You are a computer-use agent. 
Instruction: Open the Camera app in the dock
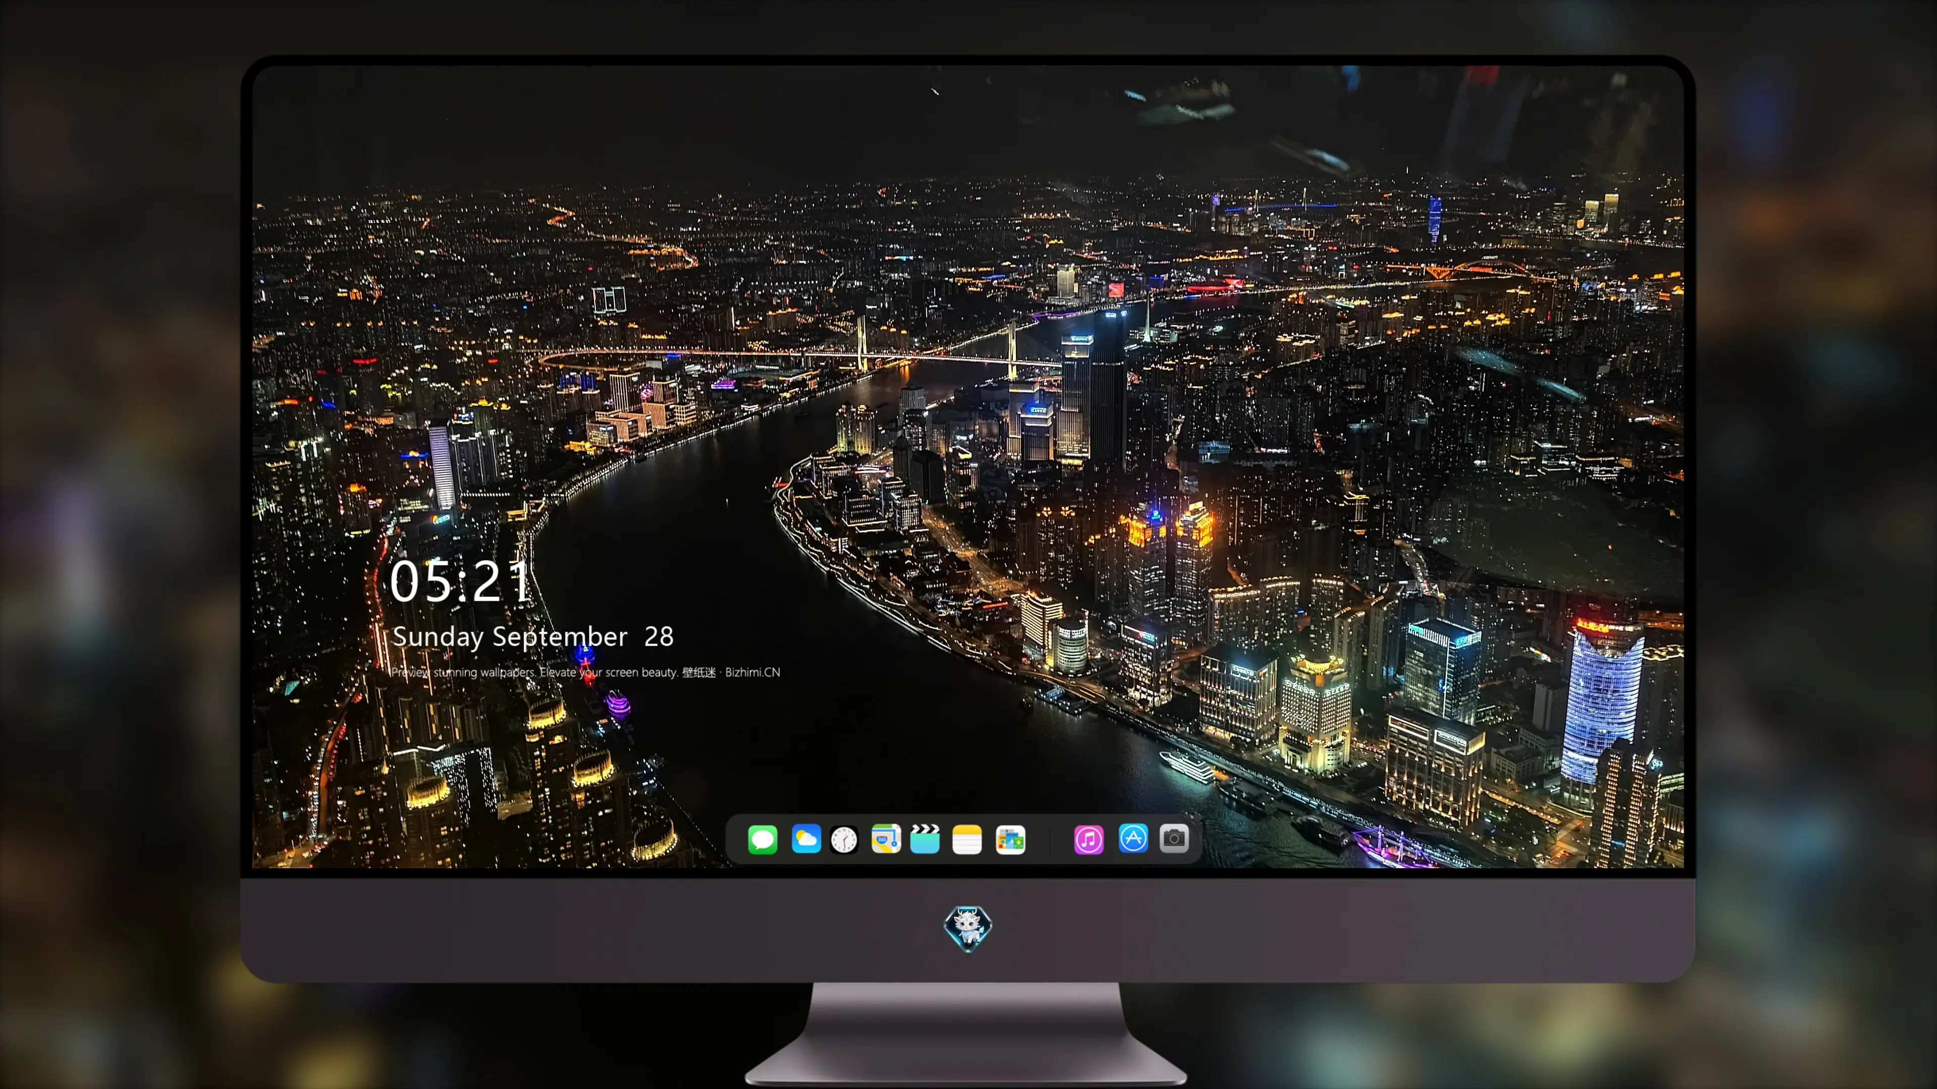1174,839
